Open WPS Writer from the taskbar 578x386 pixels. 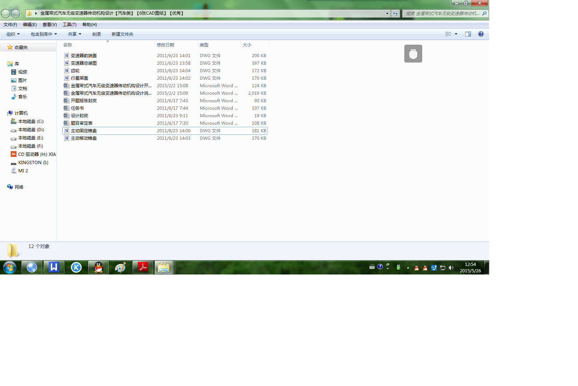(x=54, y=267)
